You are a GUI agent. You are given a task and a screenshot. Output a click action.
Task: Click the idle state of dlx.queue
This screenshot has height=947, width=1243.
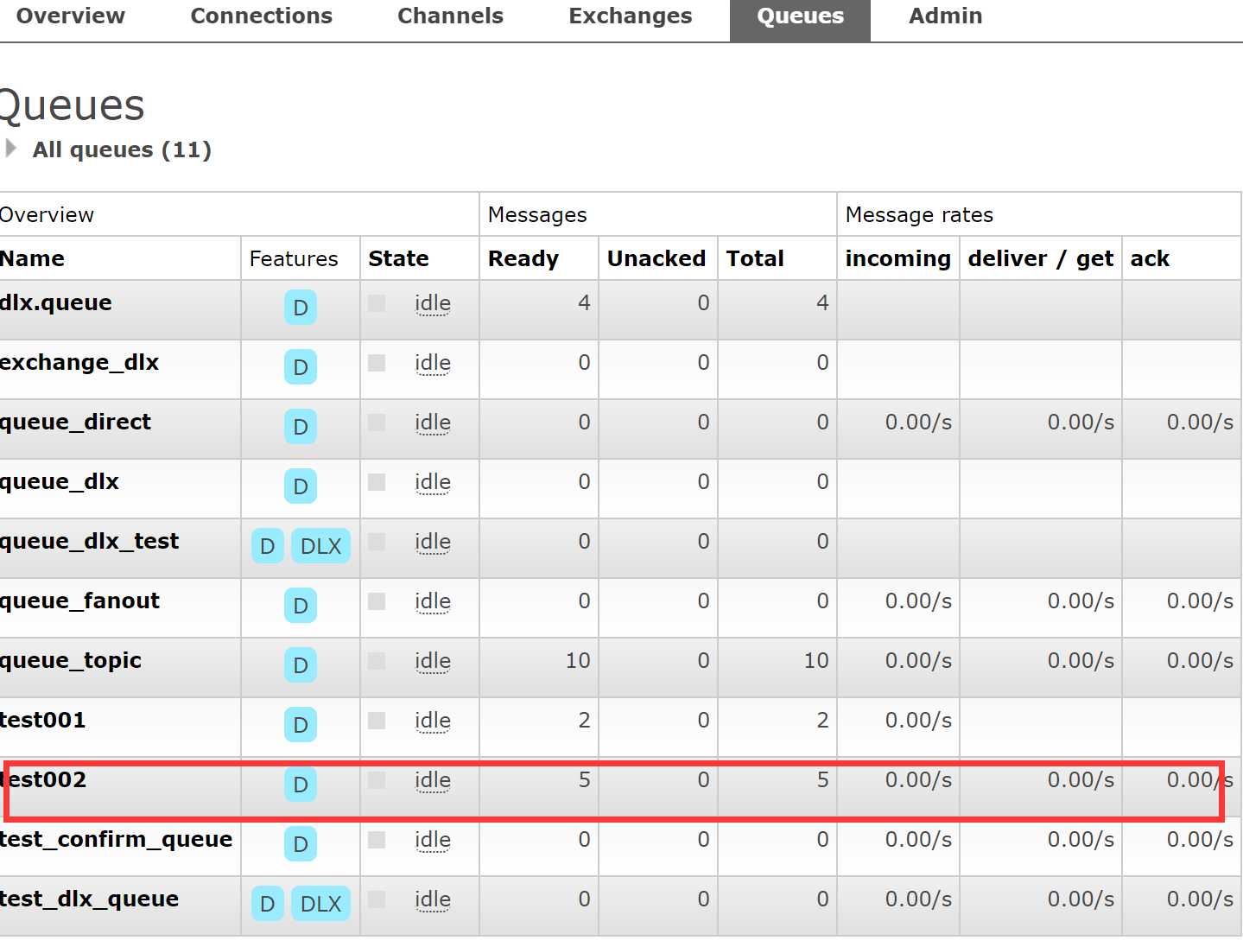(x=433, y=303)
